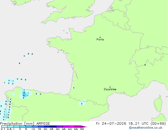
Task: Click the 25 legend scale value
Action: [51, 129]
